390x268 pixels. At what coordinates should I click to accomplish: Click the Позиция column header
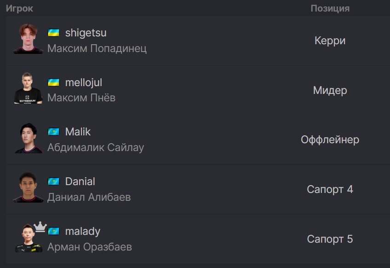(330, 8)
